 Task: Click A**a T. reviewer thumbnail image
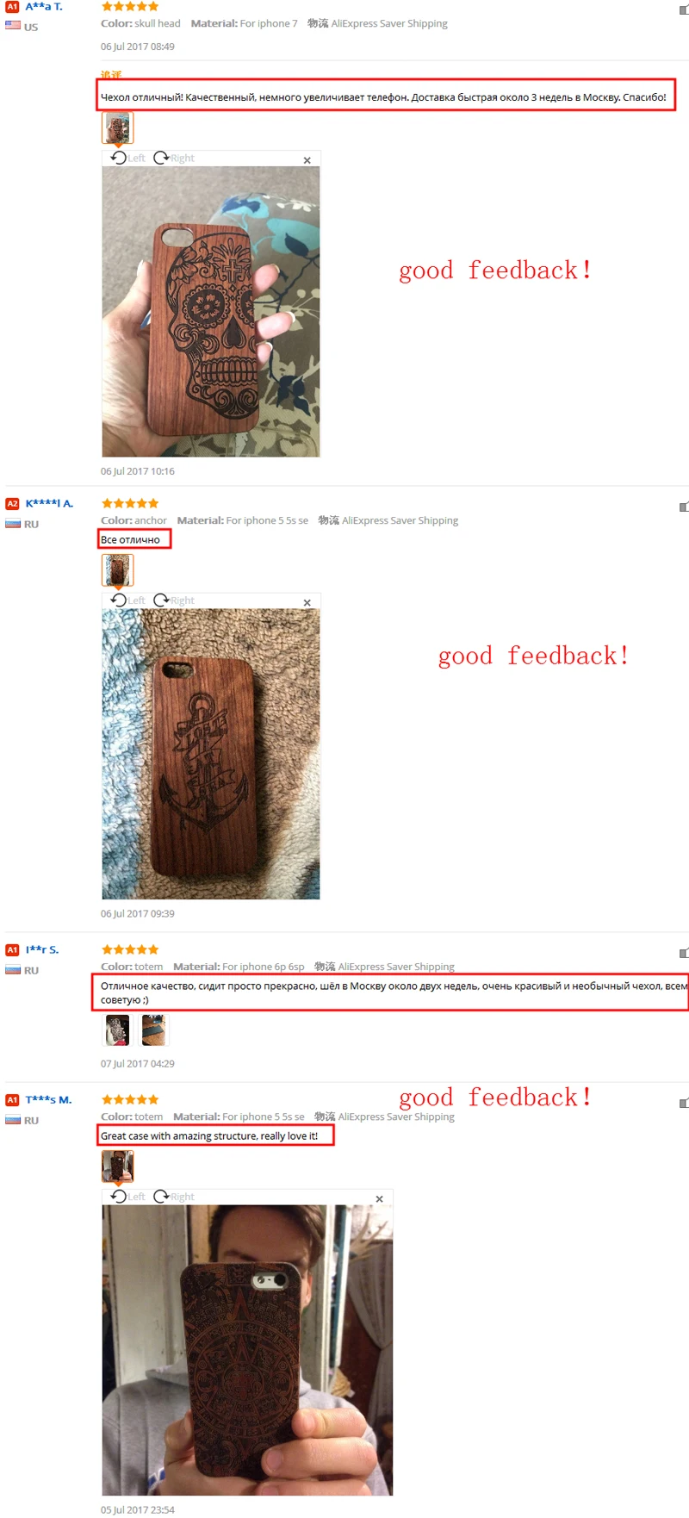click(118, 128)
